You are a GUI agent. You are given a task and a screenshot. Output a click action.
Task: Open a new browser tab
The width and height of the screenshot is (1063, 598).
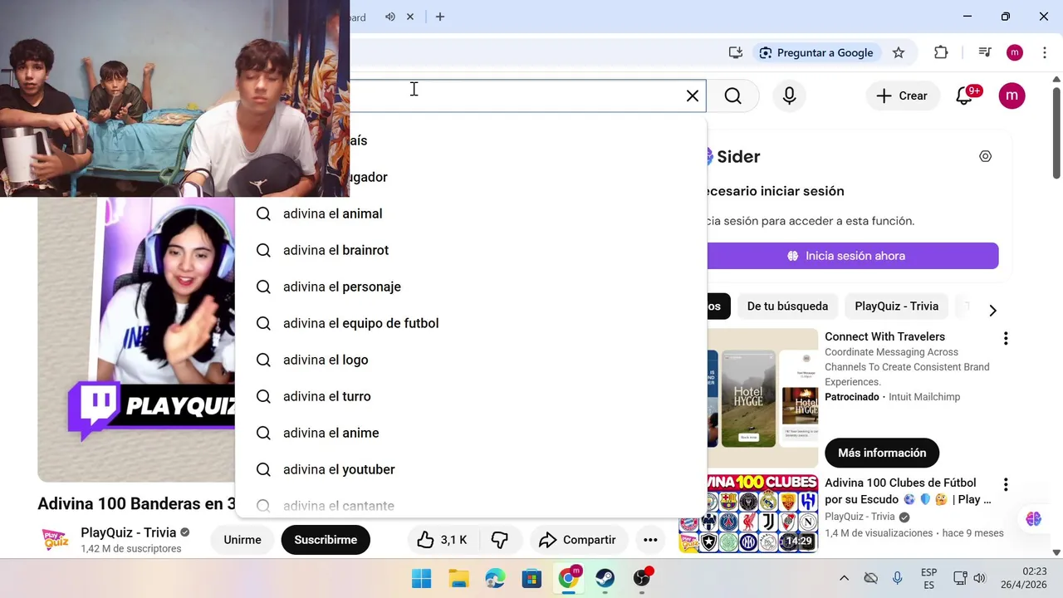click(440, 17)
